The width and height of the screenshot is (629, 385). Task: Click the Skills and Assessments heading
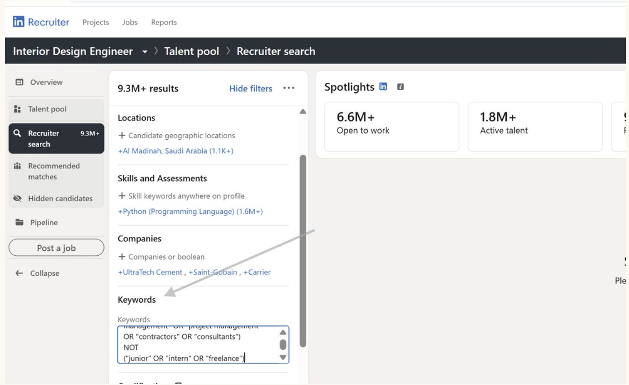[x=162, y=178]
